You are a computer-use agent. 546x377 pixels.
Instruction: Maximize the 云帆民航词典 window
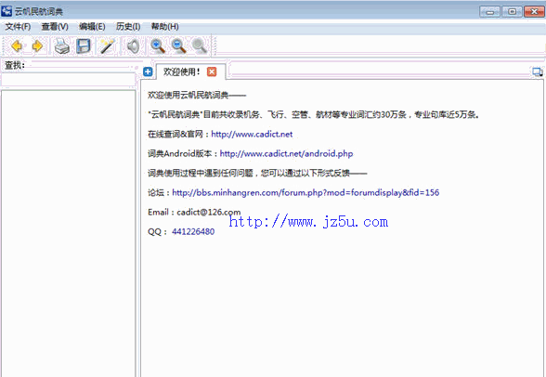point(512,11)
